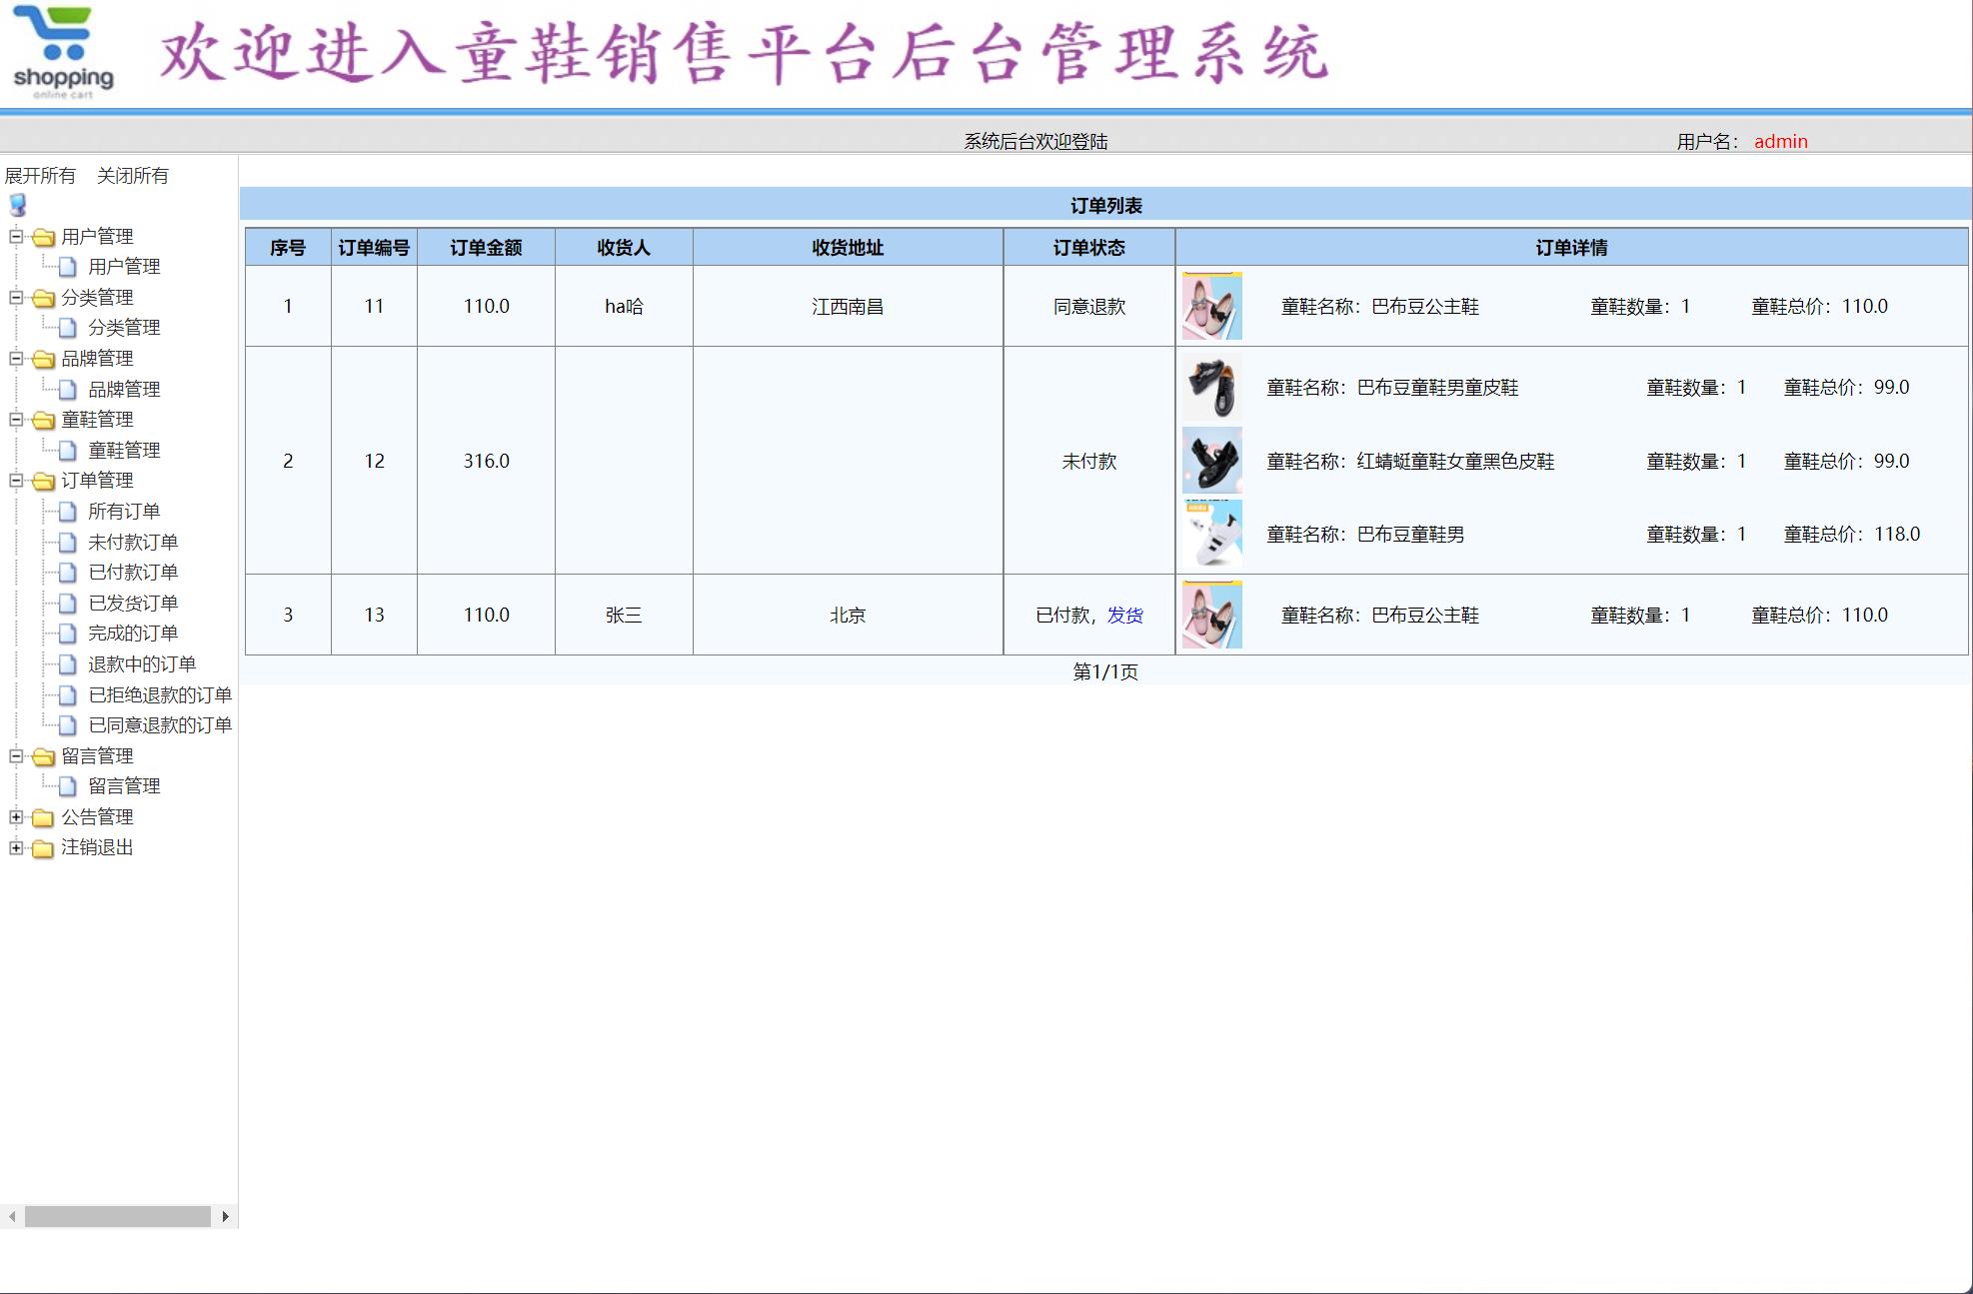
Task: Expand the 注销退出 tree node
Action: tap(15, 848)
